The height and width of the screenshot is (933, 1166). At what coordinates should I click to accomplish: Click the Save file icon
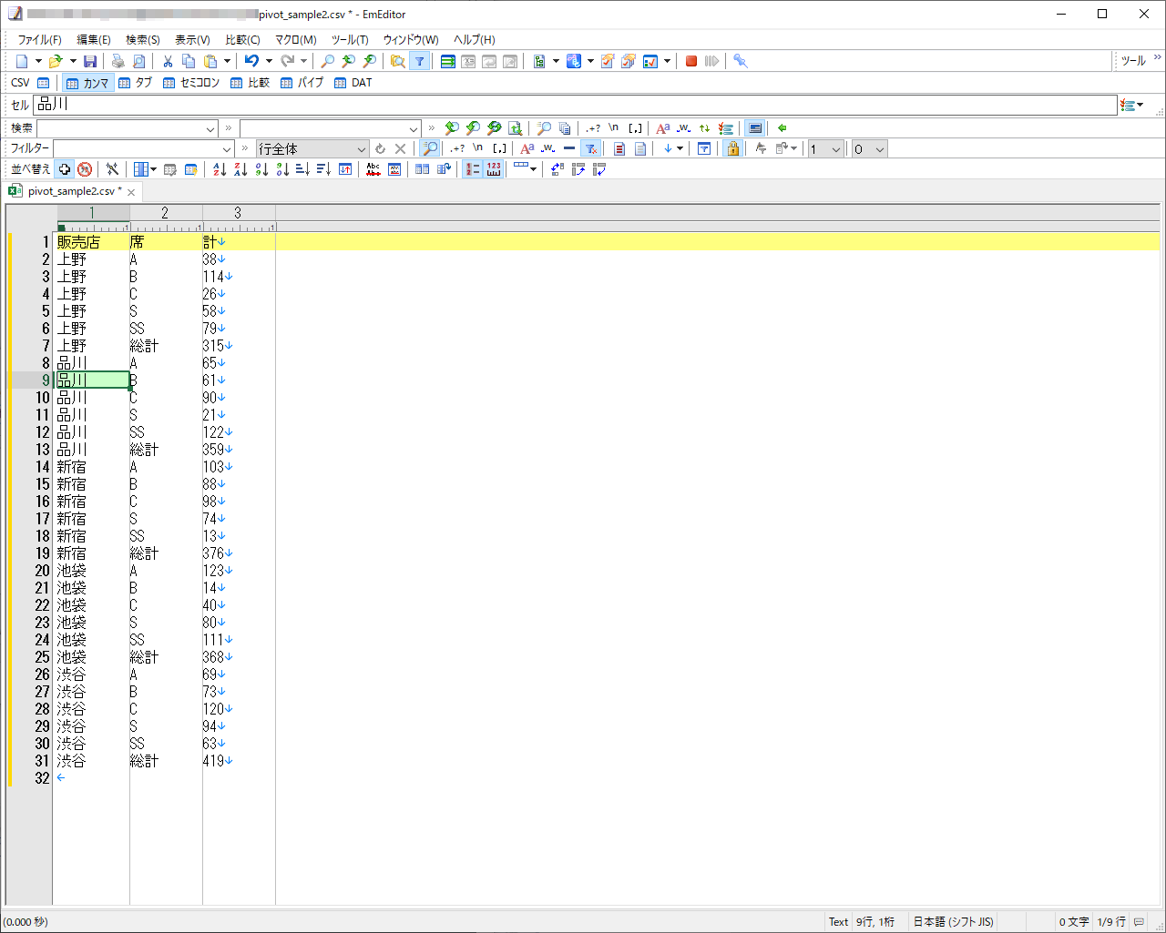point(90,61)
